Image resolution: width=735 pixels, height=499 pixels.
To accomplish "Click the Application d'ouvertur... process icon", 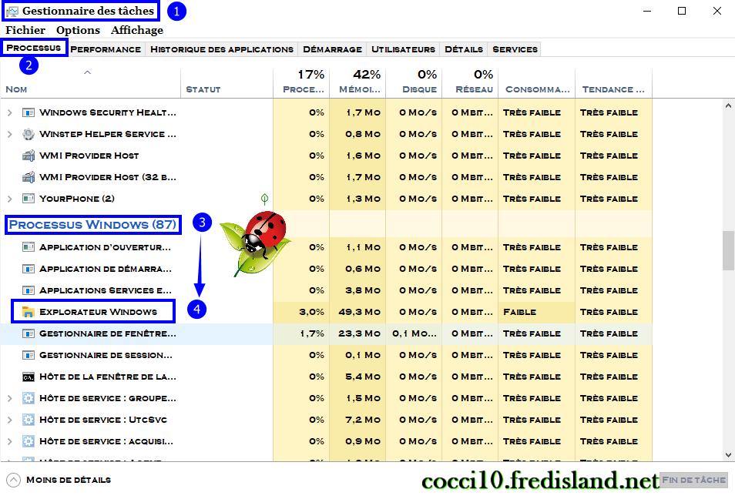I will click(29, 247).
